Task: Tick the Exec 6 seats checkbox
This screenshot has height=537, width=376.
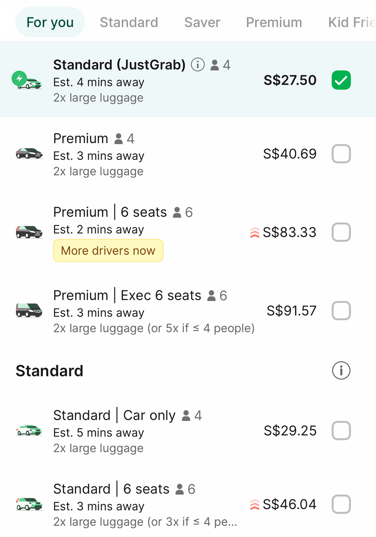Action: pos(341,310)
